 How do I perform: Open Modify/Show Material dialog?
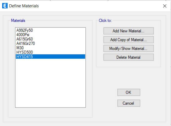pos(129,48)
